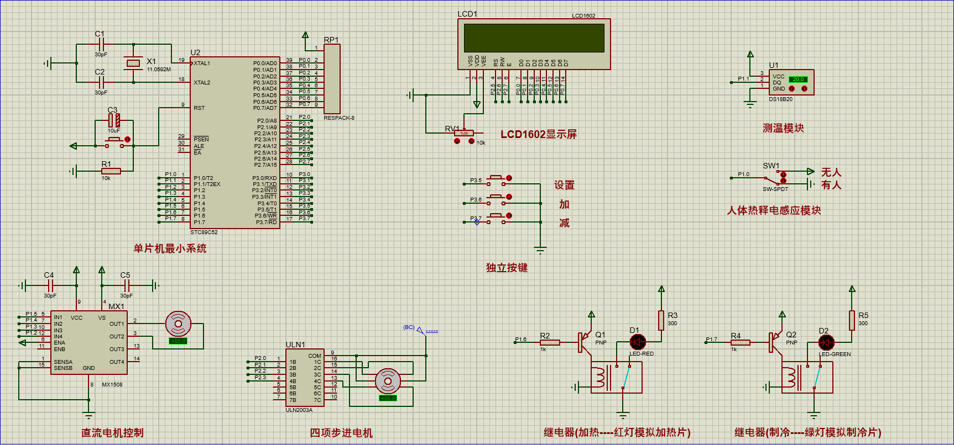Click the LCD1602显示屏 label
954x445 pixels.
click(539, 134)
